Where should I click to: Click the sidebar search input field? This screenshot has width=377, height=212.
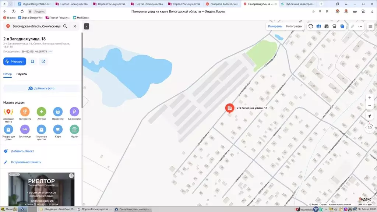click(x=36, y=26)
